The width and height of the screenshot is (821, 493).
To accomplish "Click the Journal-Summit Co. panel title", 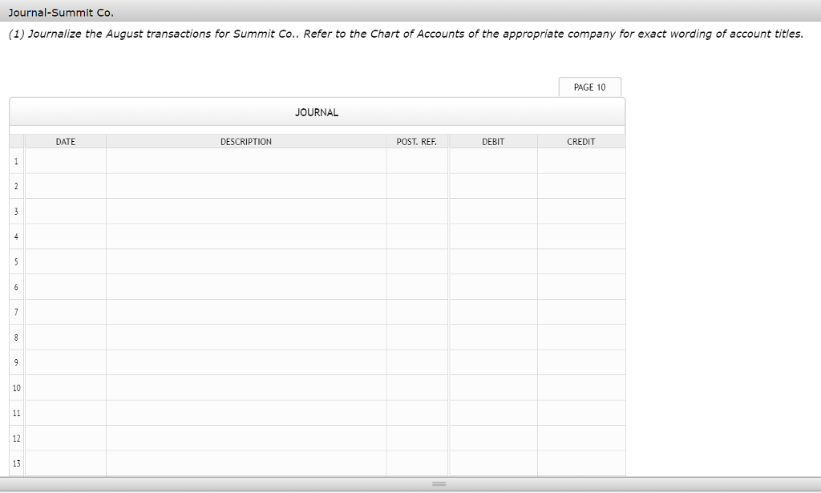I will click(61, 12).
